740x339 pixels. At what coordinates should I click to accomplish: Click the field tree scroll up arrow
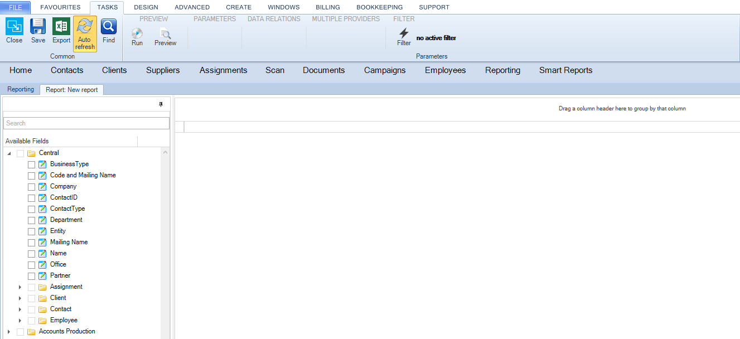[x=165, y=152]
